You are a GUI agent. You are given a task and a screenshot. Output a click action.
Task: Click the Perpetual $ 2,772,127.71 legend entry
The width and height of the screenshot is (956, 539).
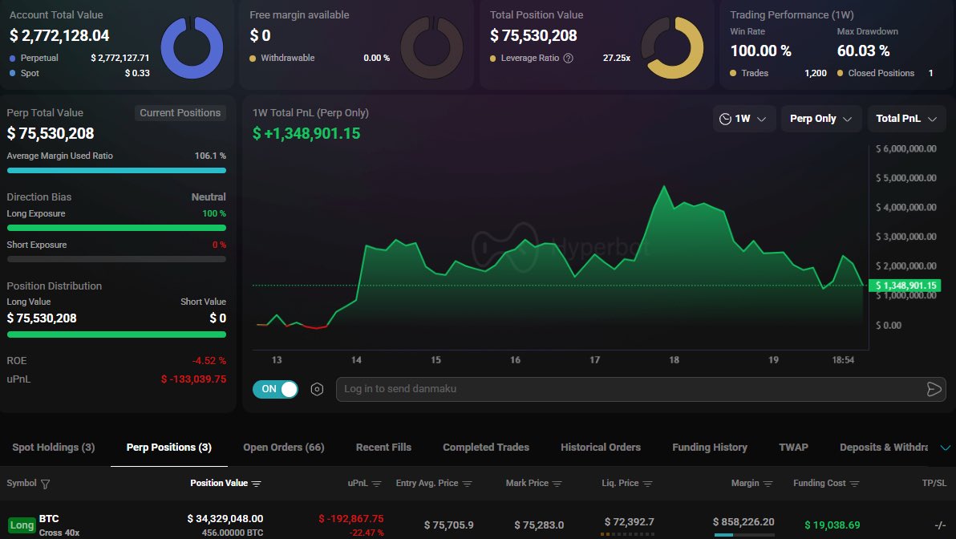pos(79,58)
